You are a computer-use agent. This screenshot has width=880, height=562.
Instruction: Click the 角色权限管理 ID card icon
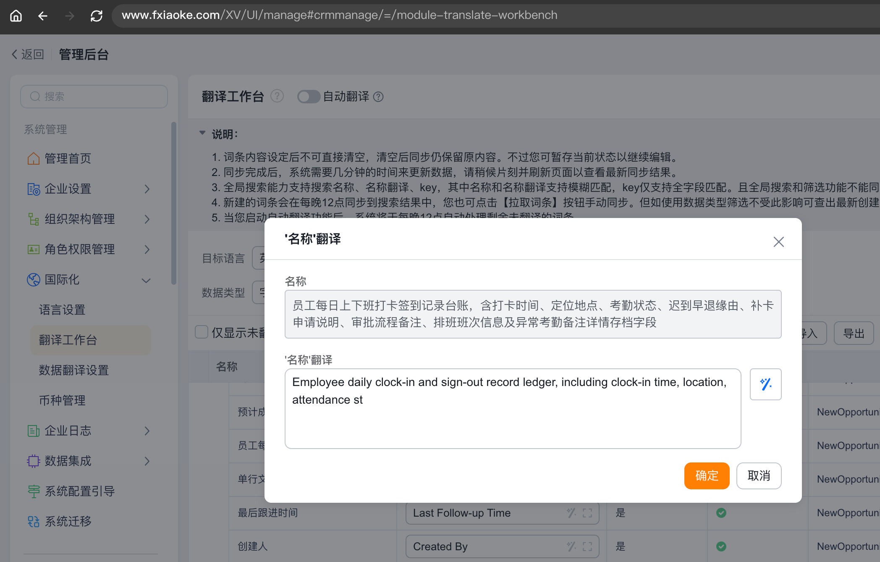click(x=34, y=249)
